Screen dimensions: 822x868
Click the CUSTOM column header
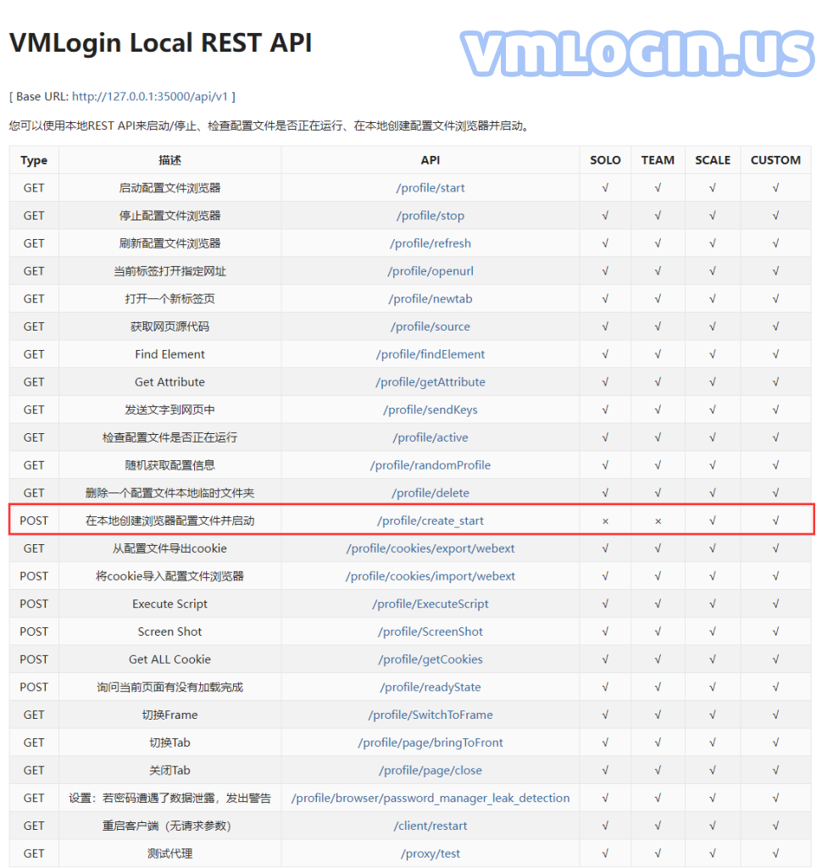coord(775,160)
